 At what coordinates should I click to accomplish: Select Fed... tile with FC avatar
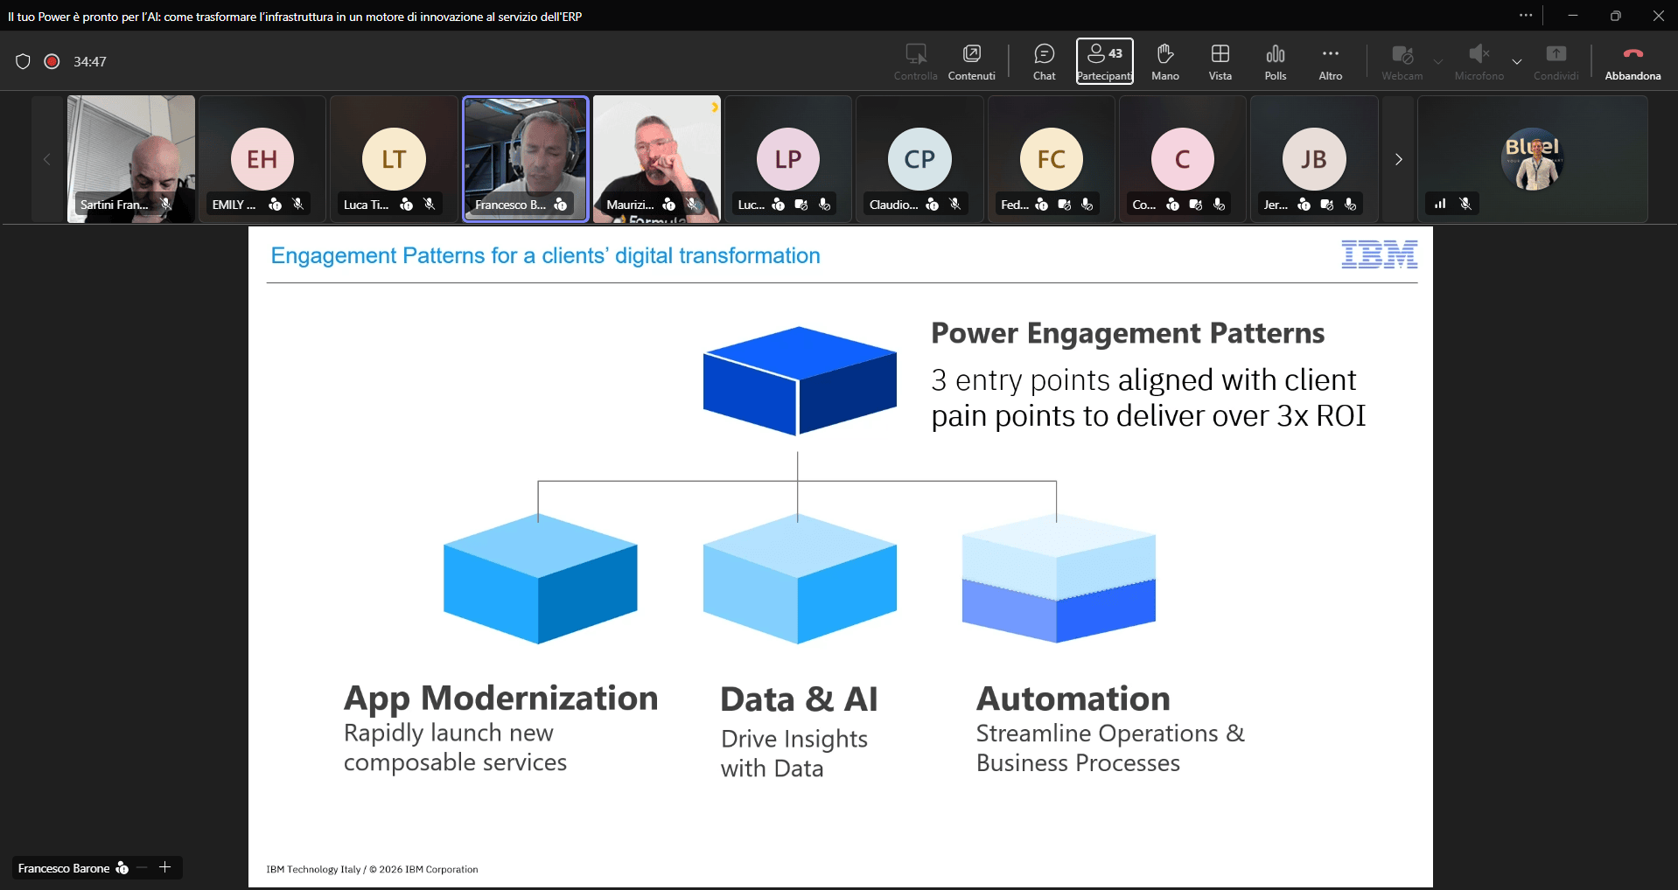pos(1052,159)
